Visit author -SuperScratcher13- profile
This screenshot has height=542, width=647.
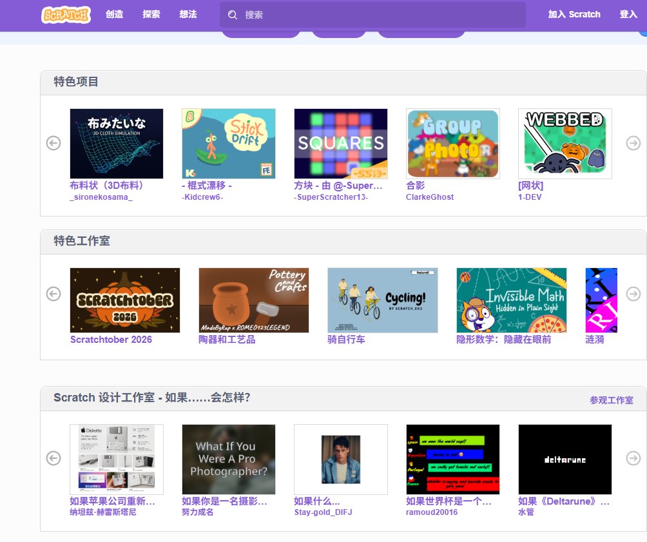point(331,197)
